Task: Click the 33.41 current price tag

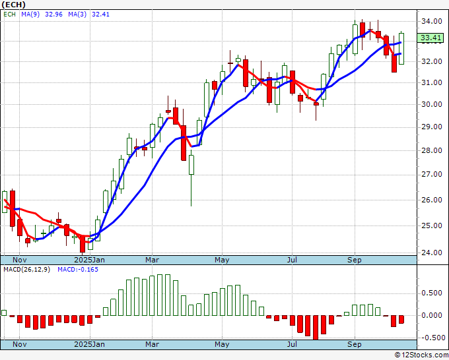Action: tap(431, 38)
